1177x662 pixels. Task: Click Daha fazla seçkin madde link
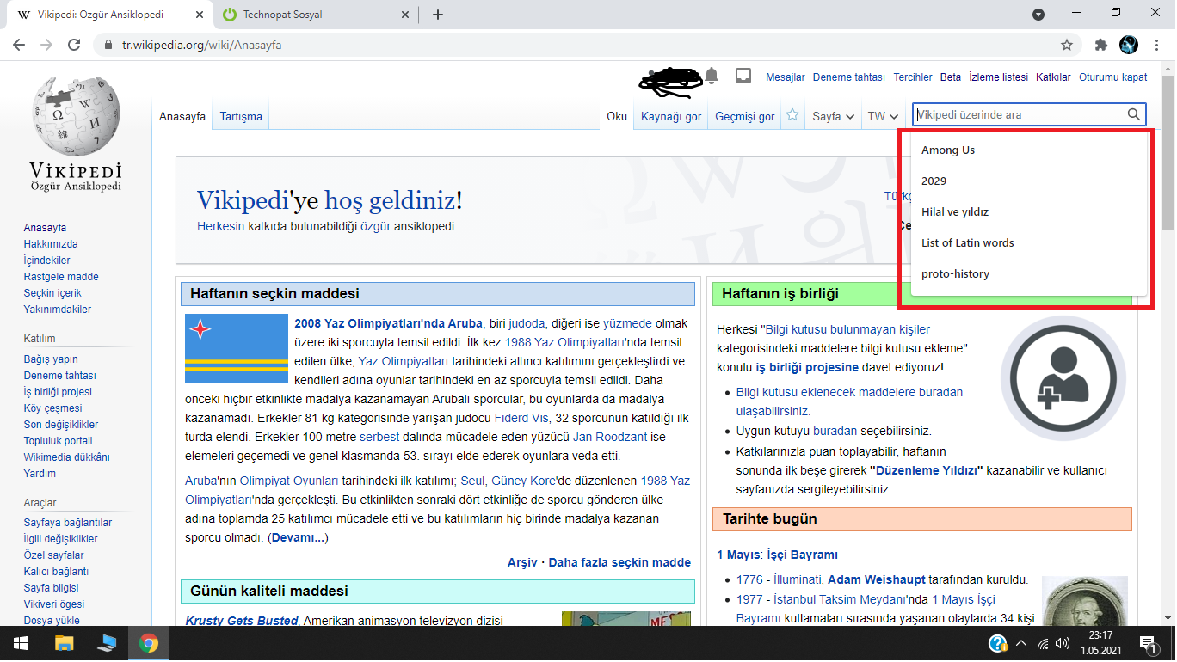click(x=619, y=562)
